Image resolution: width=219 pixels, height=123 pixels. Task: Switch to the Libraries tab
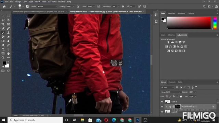[x=171, y=35]
